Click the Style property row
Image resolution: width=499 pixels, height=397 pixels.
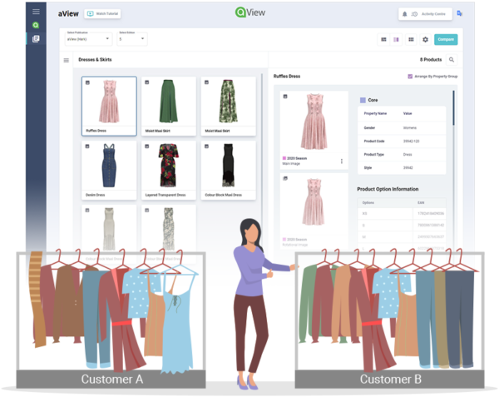point(402,168)
